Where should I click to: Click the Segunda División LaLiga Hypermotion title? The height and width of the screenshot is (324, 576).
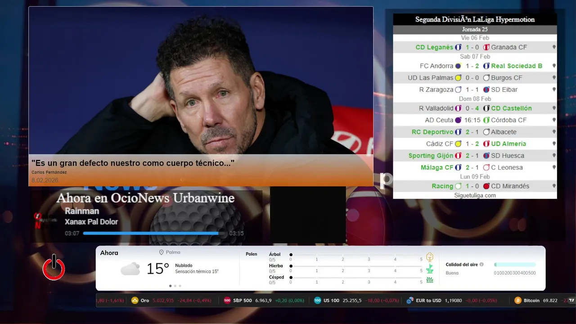475,19
